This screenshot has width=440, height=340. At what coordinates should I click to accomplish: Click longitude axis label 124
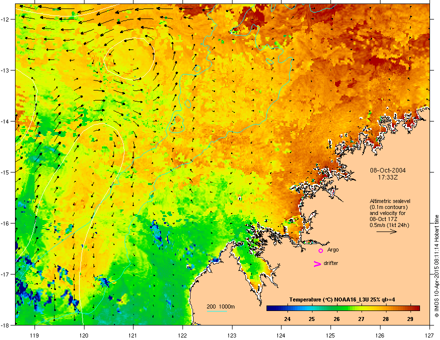click(281, 335)
